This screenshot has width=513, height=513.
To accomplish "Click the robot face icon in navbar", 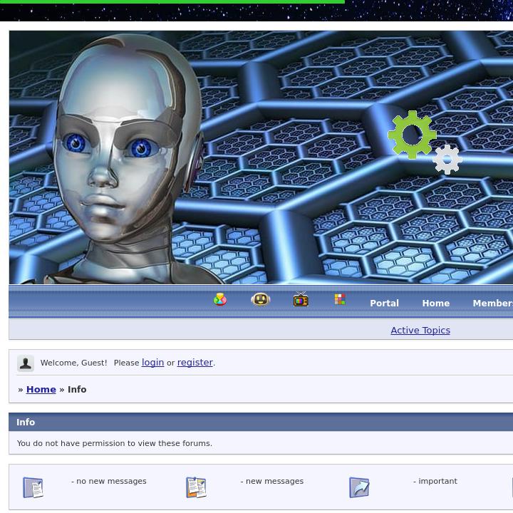I will tap(261, 299).
